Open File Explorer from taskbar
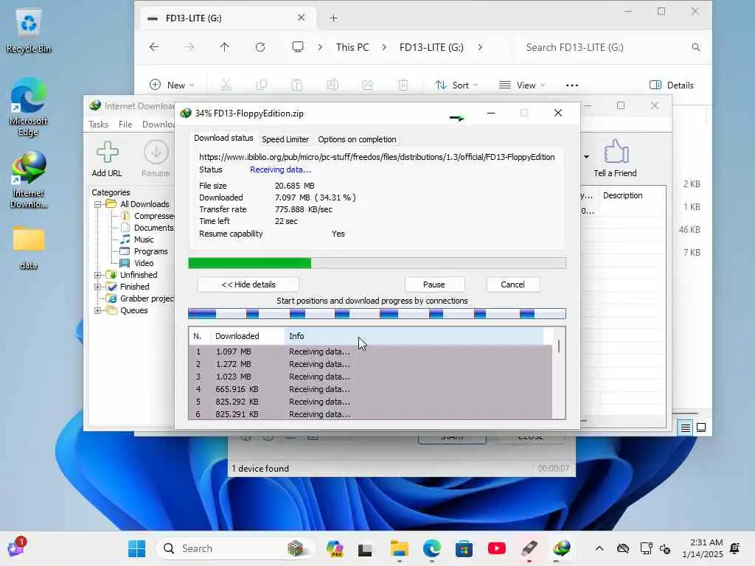Image resolution: width=755 pixels, height=566 pixels. click(x=399, y=548)
